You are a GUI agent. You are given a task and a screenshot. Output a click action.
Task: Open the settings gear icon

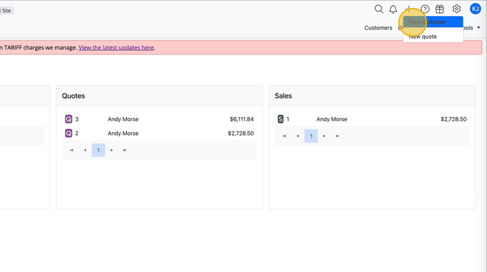click(x=457, y=9)
